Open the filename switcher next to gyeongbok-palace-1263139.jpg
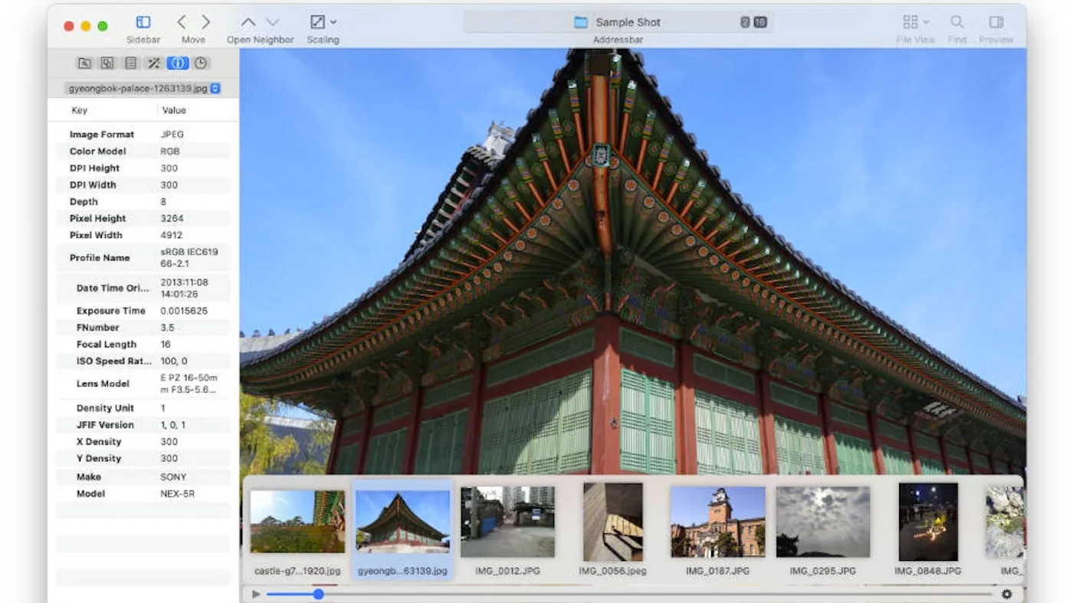 click(x=215, y=88)
